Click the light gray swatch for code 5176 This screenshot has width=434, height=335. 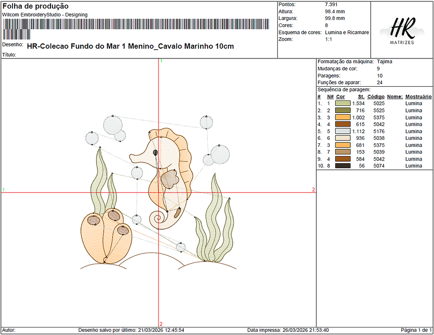pyautogui.click(x=343, y=131)
